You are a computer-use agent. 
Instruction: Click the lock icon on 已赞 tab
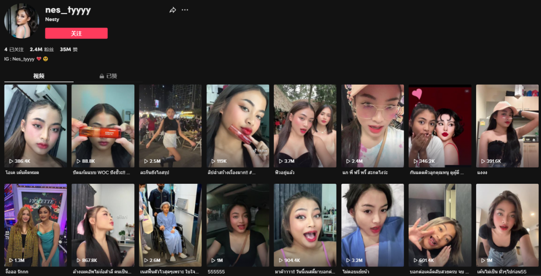pyautogui.click(x=102, y=76)
